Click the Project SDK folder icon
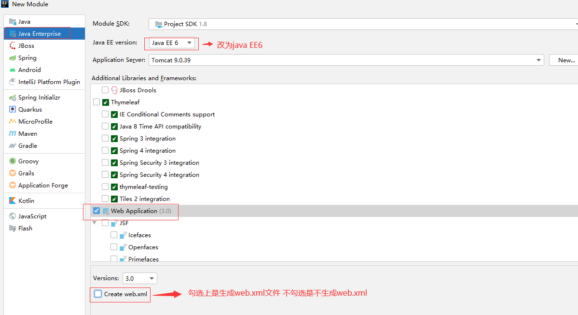Viewport: 578px width, 315px height. pos(159,24)
